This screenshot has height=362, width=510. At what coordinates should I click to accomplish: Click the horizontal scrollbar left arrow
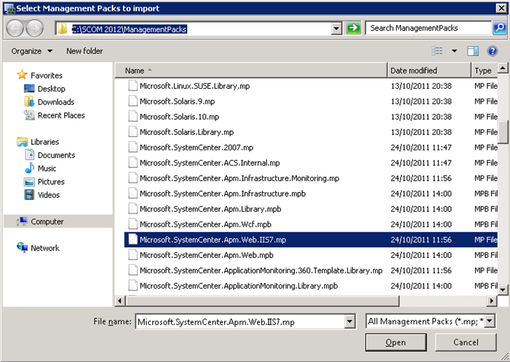pyautogui.click(x=120, y=301)
